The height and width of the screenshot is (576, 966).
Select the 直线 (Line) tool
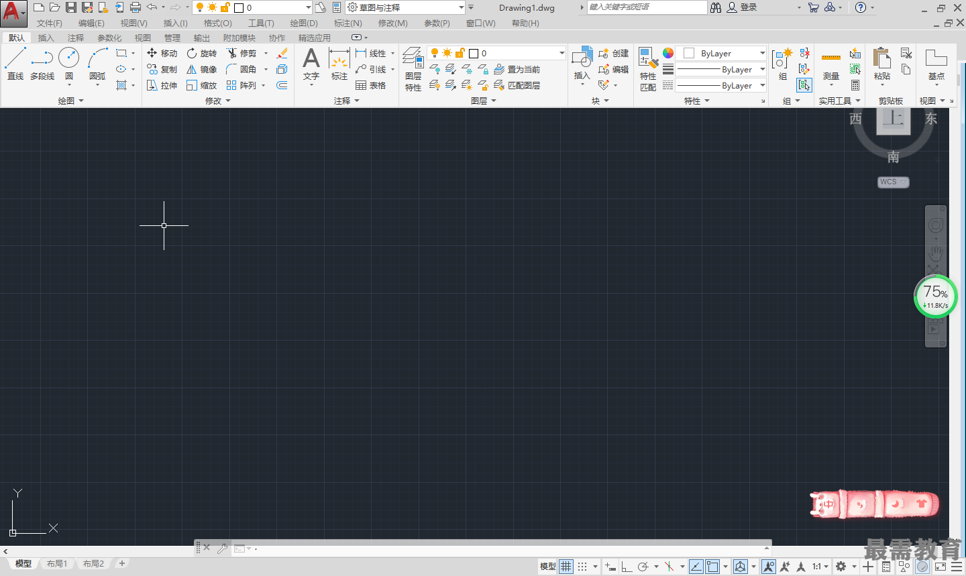coord(15,64)
